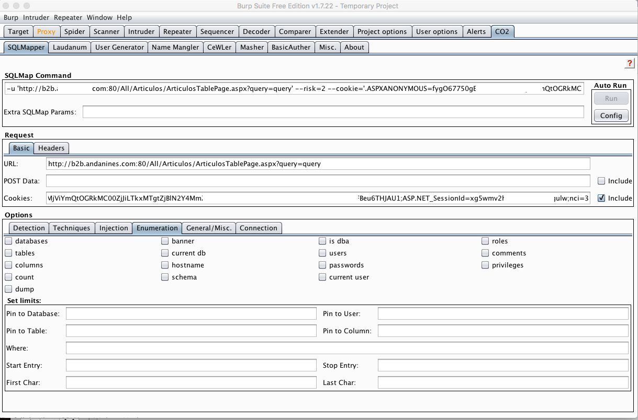Viewport: 638px width, 420px height.
Task: Enable the databases enumeration checkbox
Action: [9, 241]
